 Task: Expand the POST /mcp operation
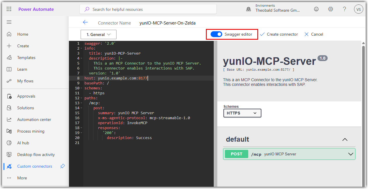click(350, 154)
